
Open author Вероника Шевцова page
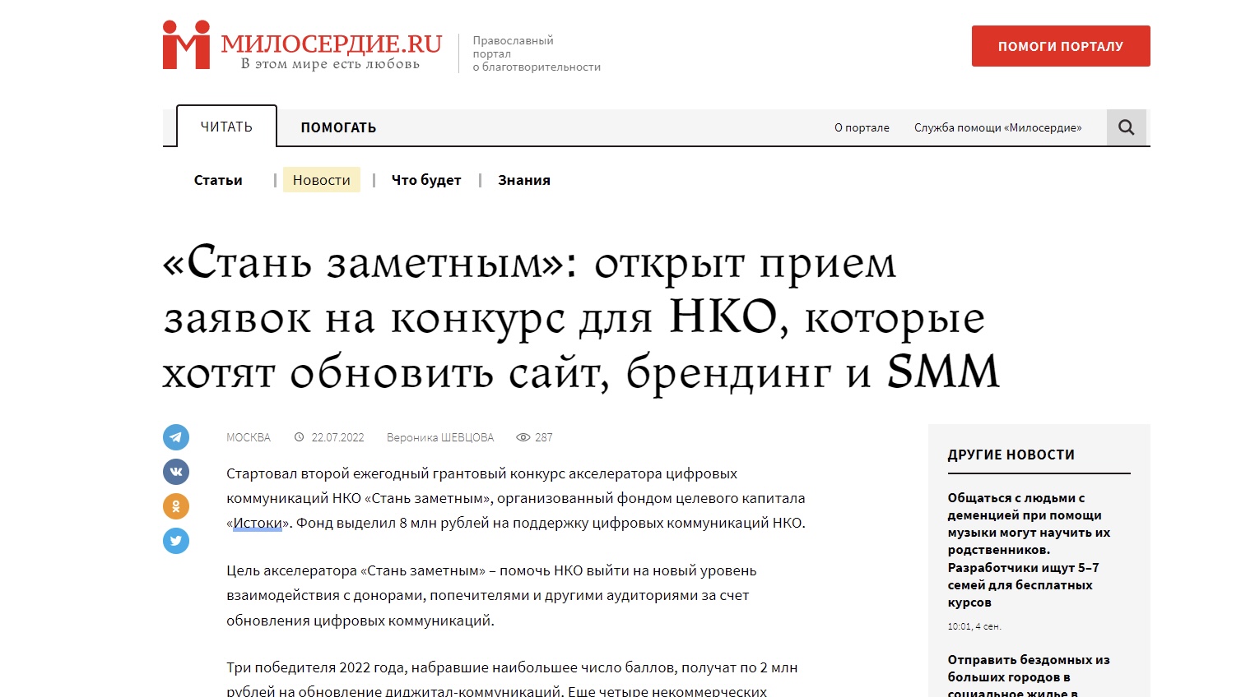click(x=440, y=437)
